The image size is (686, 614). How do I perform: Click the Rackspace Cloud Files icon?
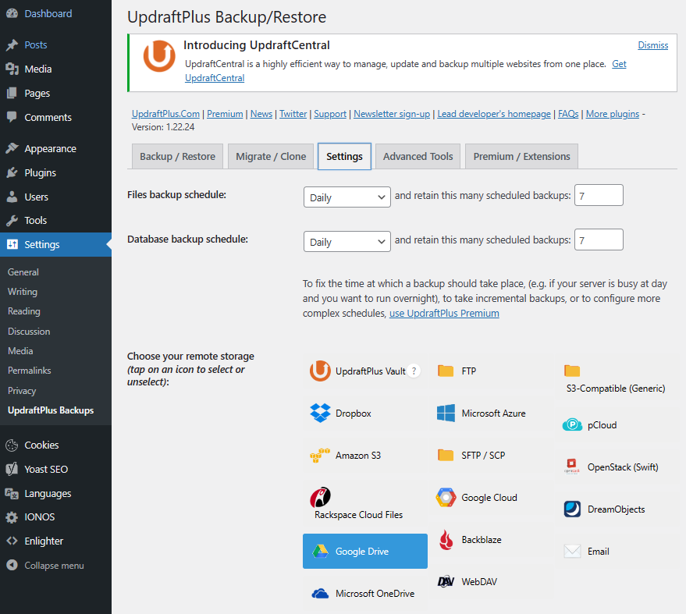(x=321, y=497)
